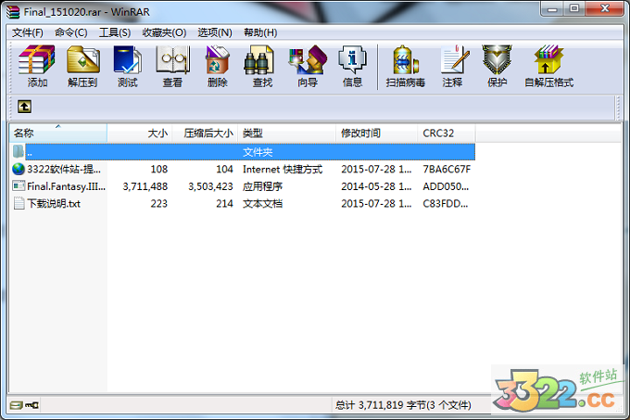Image resolution: width=630 pixels, height=420 pixels.
Task: Select the 下载说明.txt file name
Action: (54, 204)
